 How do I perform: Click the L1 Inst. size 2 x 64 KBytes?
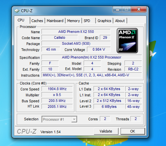pyautogui.click(x=109, y=95)
